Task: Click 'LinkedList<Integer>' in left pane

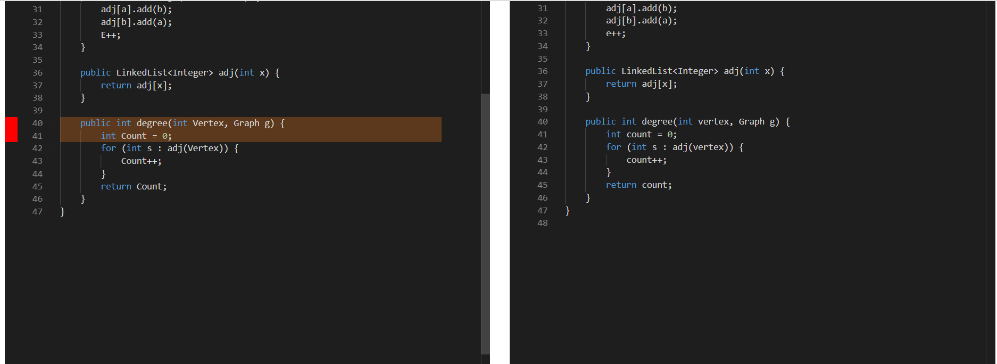Action: 165,72
